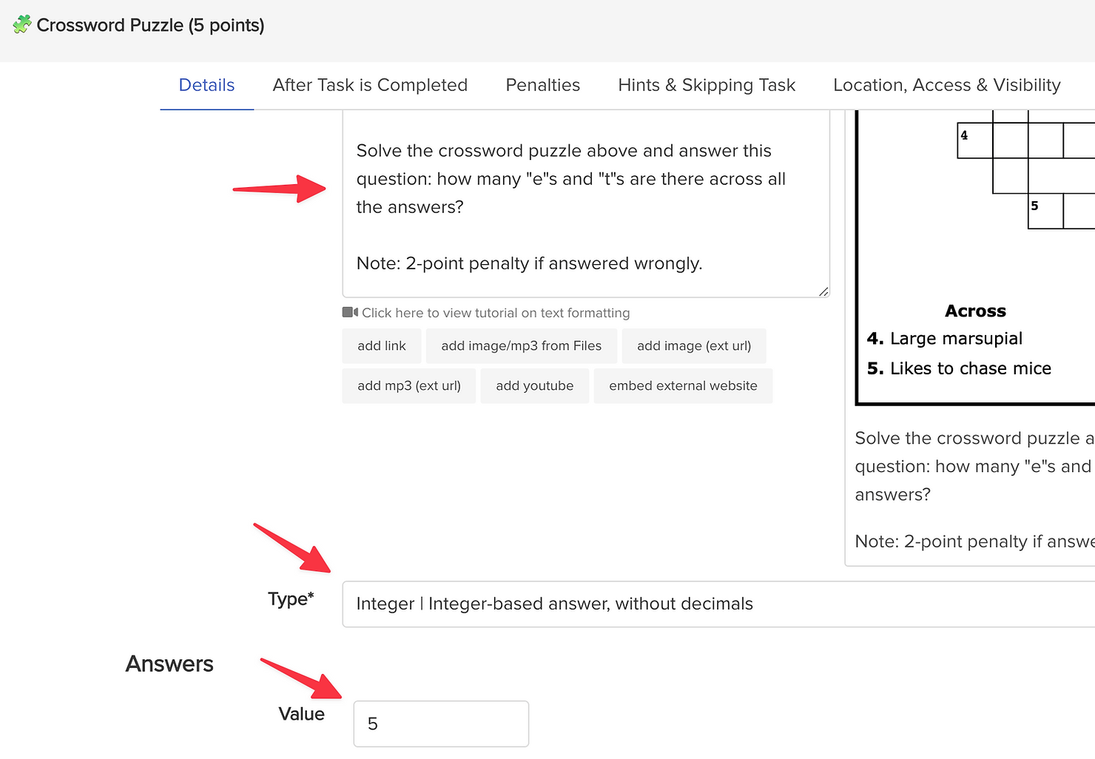This screenshot has height=759, width=1095.
Task: Open the Hints & Skipping Task tab
Action: (706, 85)
